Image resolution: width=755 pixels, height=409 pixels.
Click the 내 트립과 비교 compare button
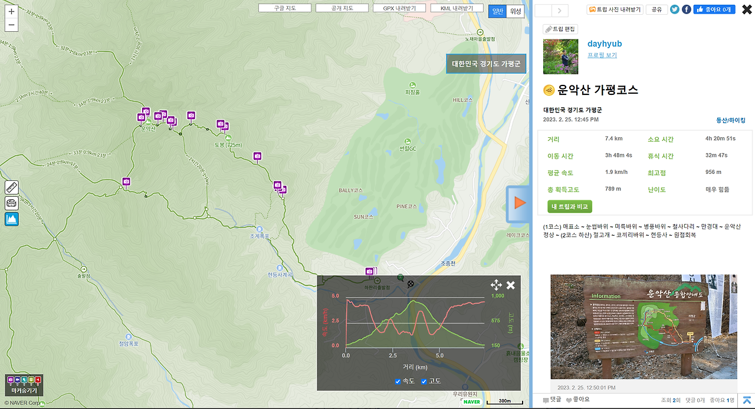point(570,206)
